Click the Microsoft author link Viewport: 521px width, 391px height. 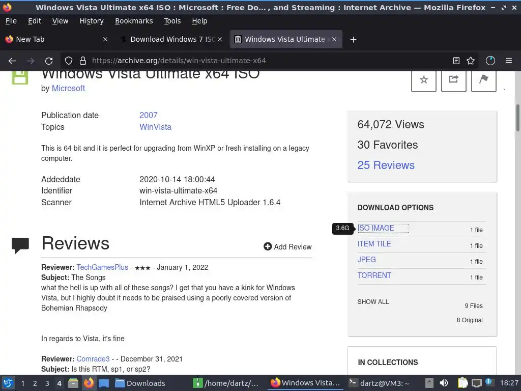pos(68,88)
